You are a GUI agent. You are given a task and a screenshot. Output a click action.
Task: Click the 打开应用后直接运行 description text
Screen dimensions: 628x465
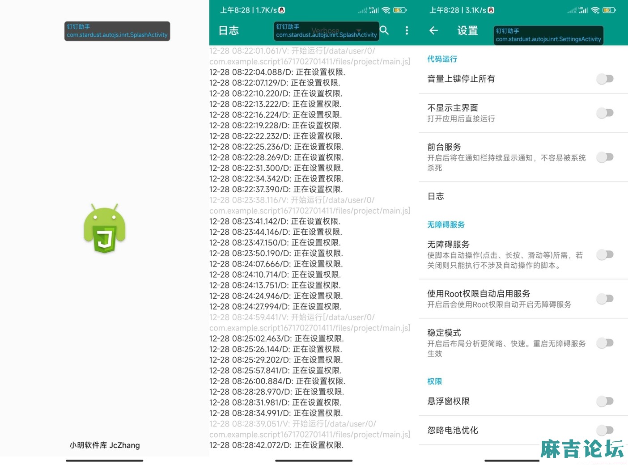coord(461,119)
